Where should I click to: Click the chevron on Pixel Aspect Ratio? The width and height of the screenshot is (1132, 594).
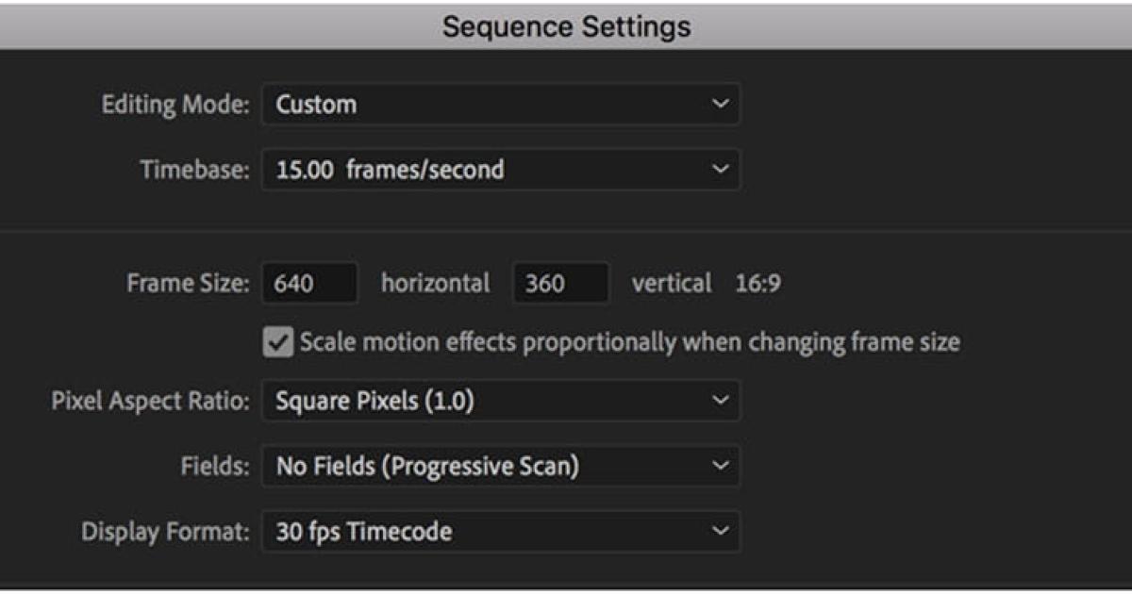720,401
